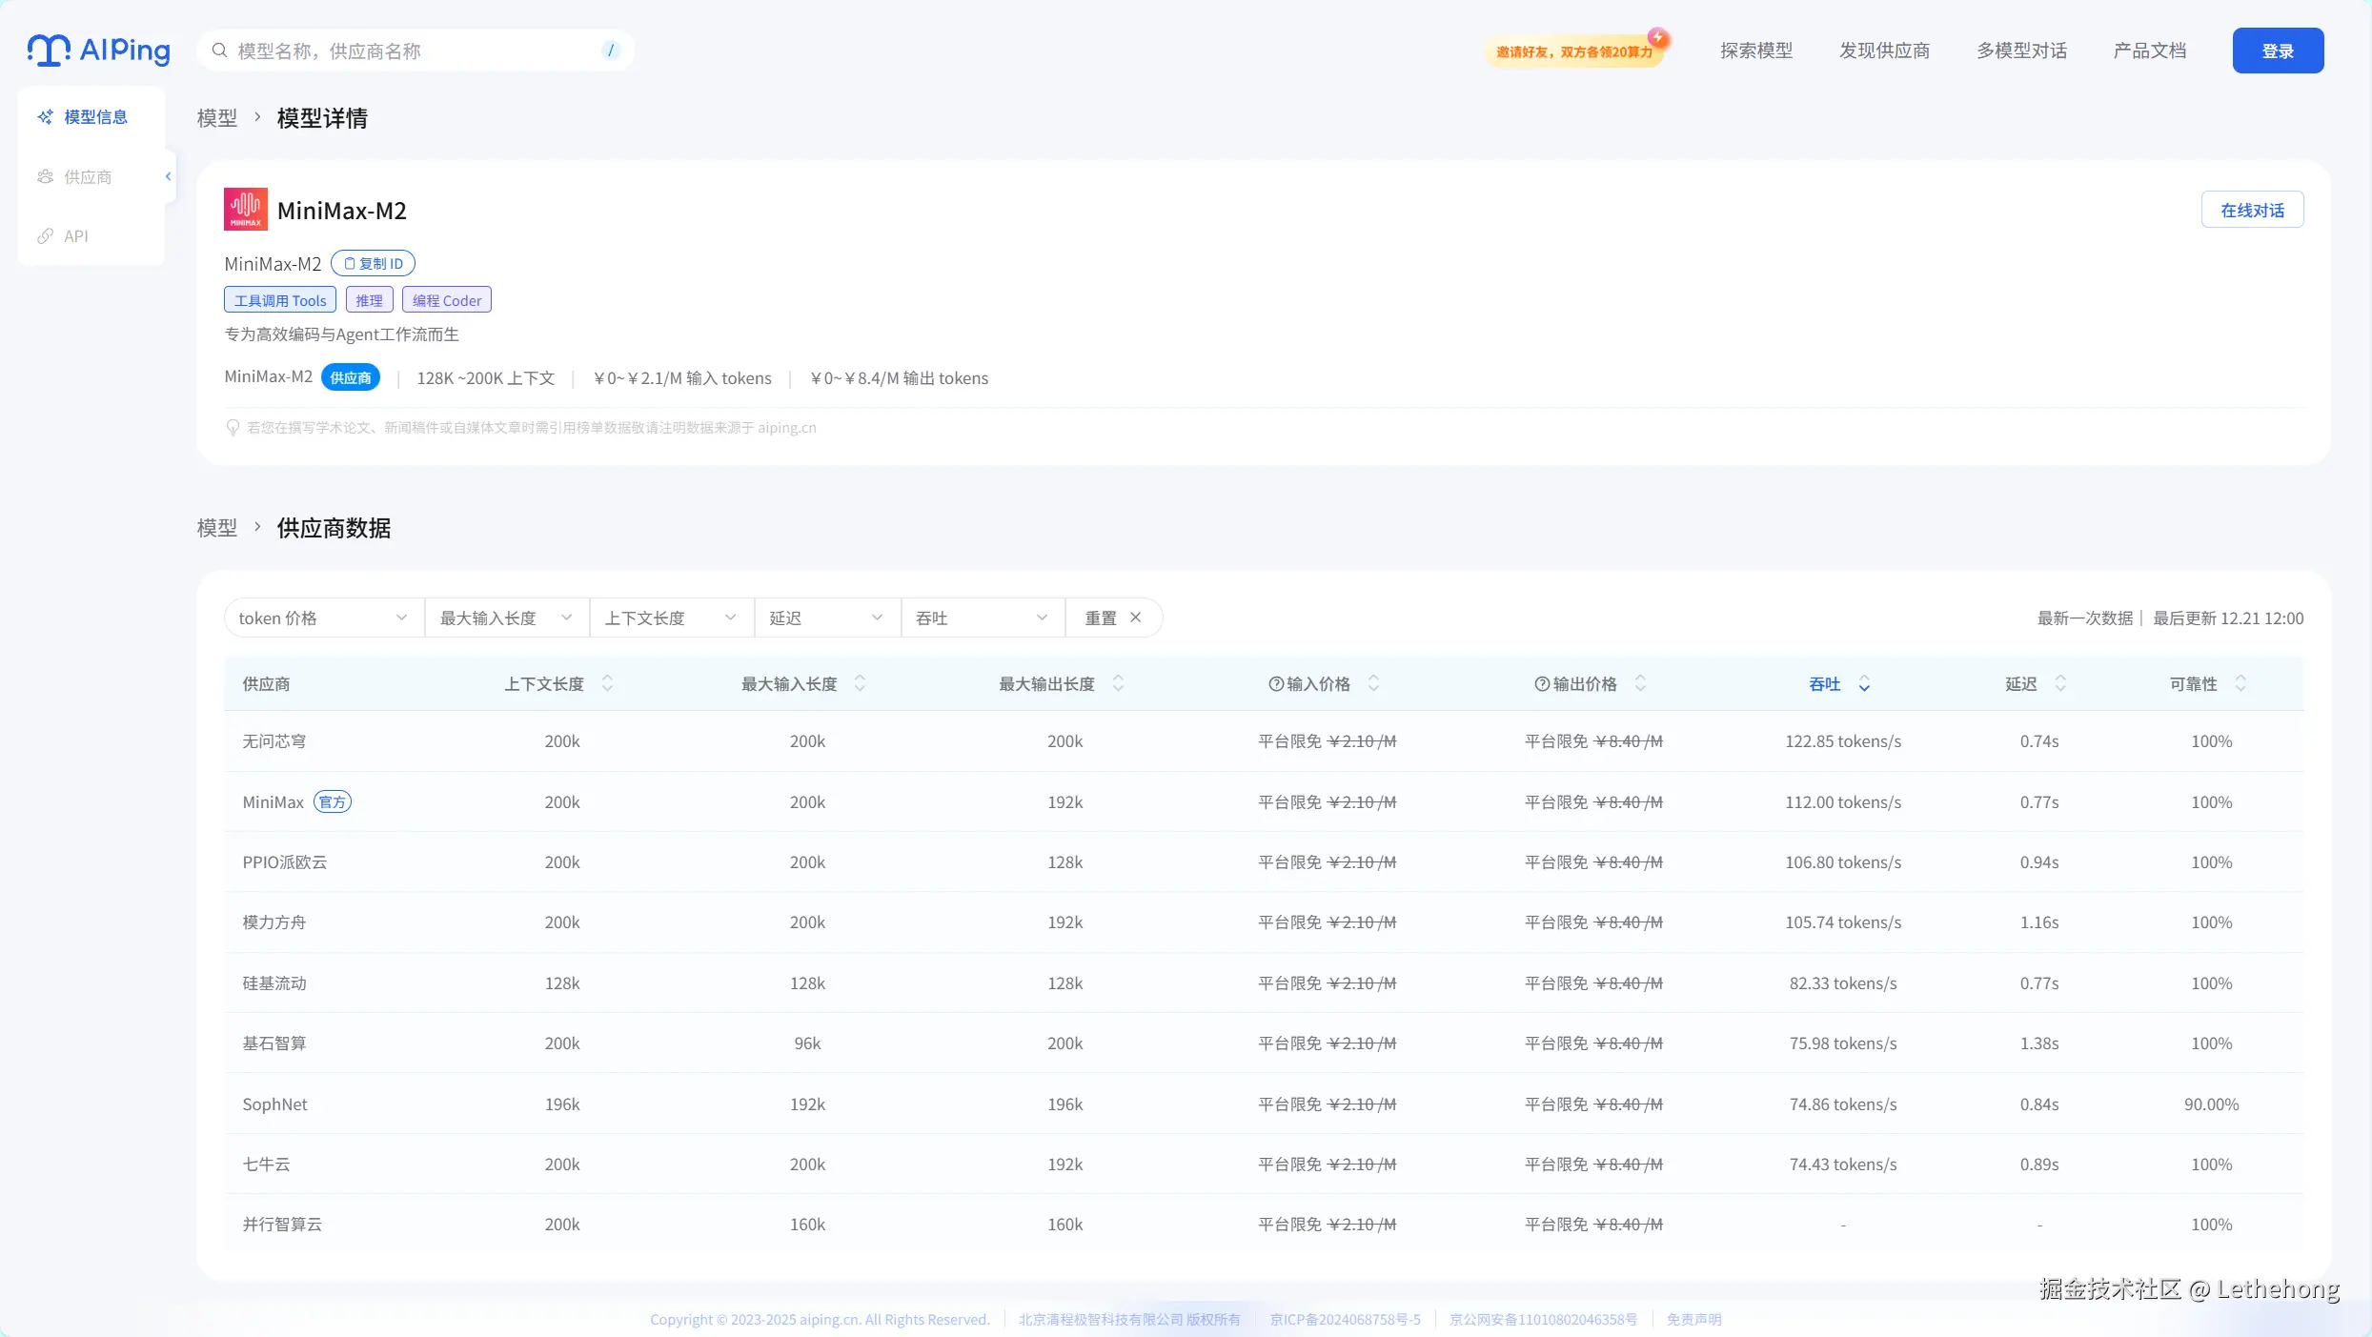2372x1337 pixels.
Task: Open the token 价格 filter dropdown
Action: point(323,618)
